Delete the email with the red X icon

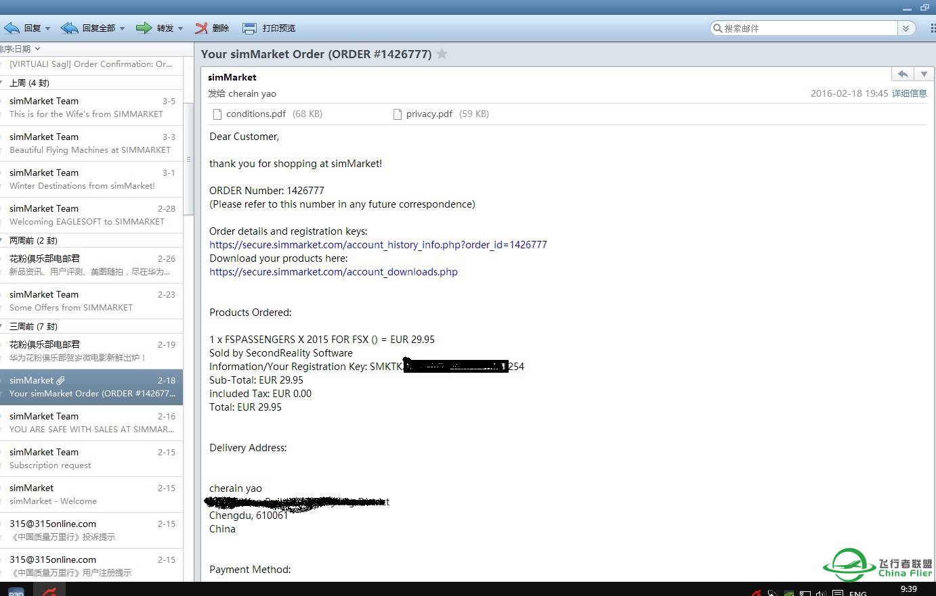201,28
